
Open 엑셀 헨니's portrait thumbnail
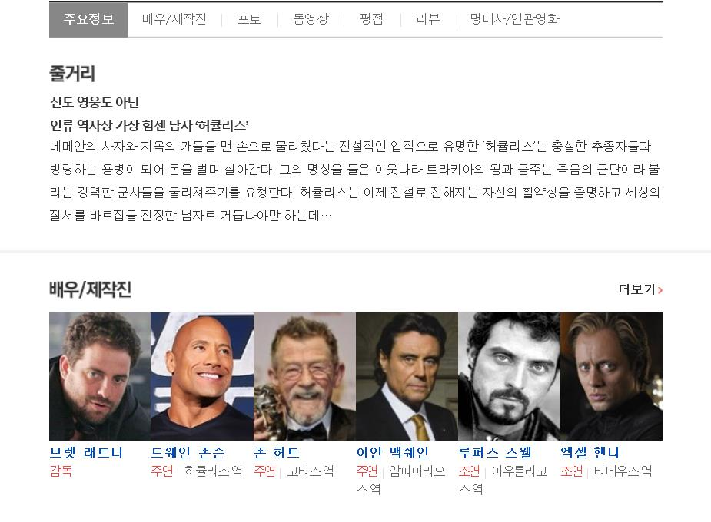pyautogui.click(x=612, y=376)
